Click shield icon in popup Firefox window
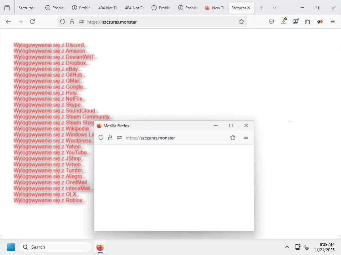The image size is (341, 255). coord(101,137)
